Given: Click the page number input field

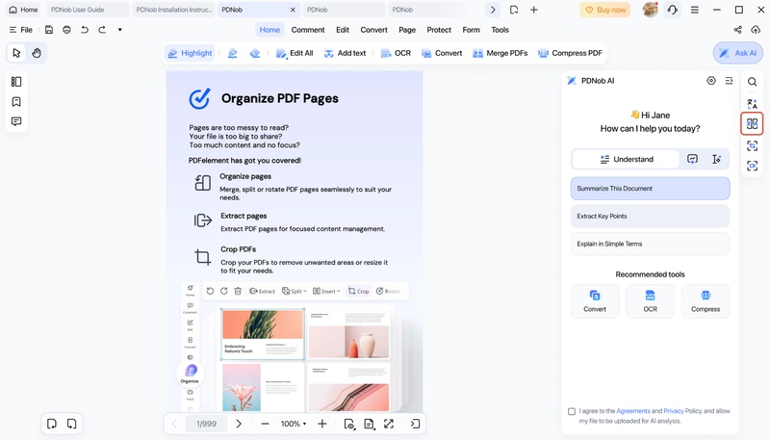Looking at the screenshot, I should pyautogui.click(x=206, y=424).
